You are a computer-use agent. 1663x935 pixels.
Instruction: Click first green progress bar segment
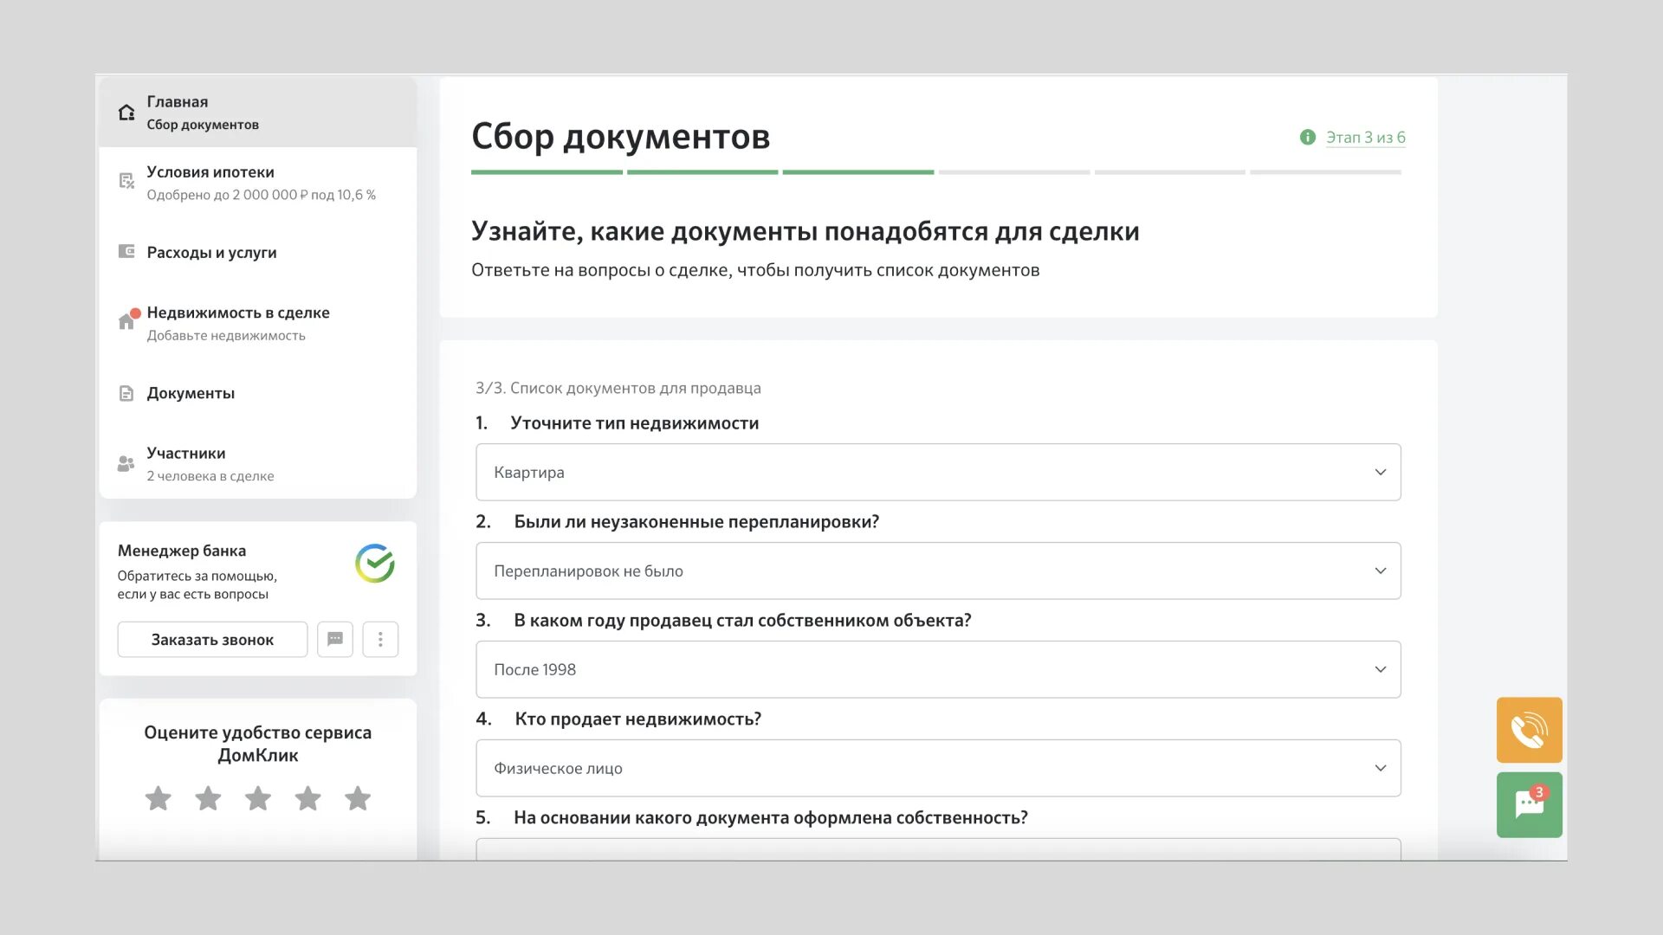click(x=547, y=172)
